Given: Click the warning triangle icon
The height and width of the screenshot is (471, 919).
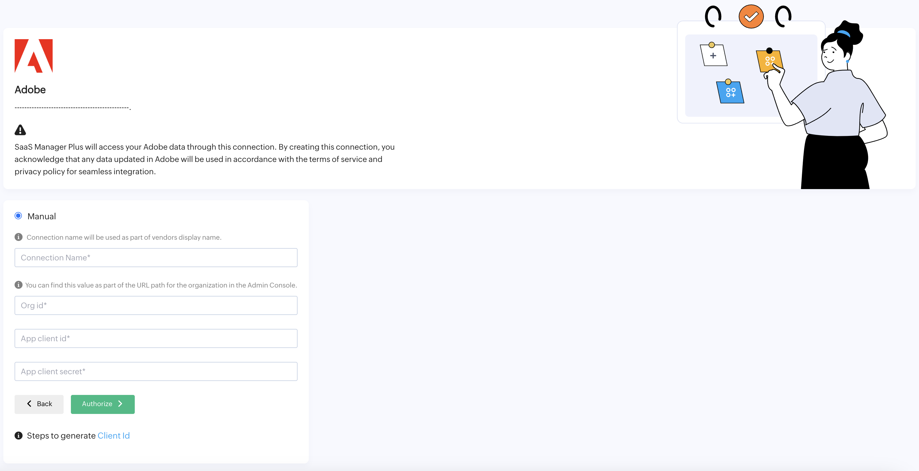Looking at the screenshot, I should [20, 130].
